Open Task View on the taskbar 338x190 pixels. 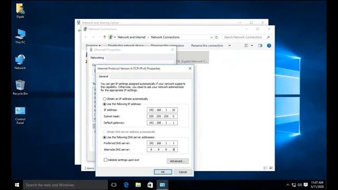pos(114,185)
